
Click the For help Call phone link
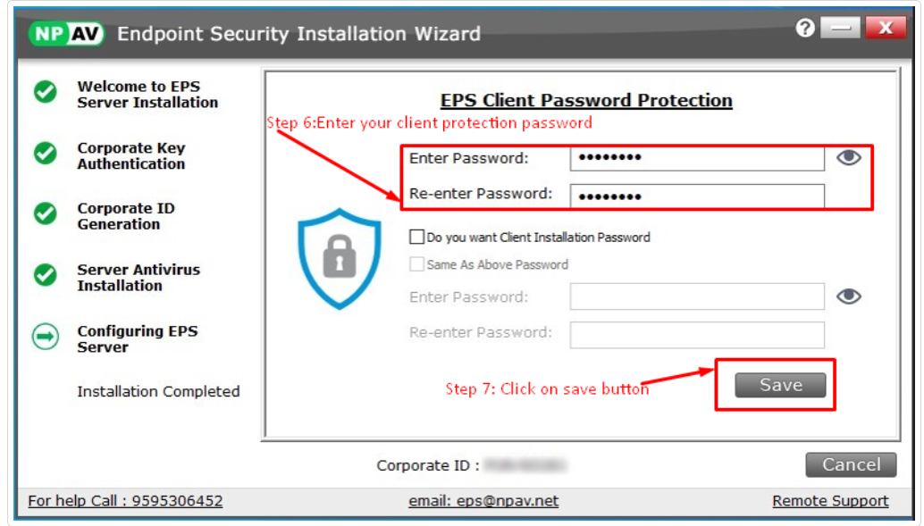[x=125, y=501]
